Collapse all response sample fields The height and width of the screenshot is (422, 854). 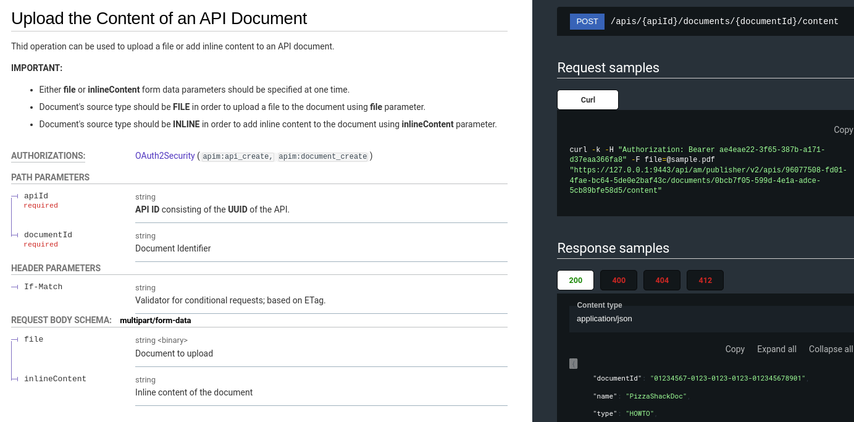(831, 349)
